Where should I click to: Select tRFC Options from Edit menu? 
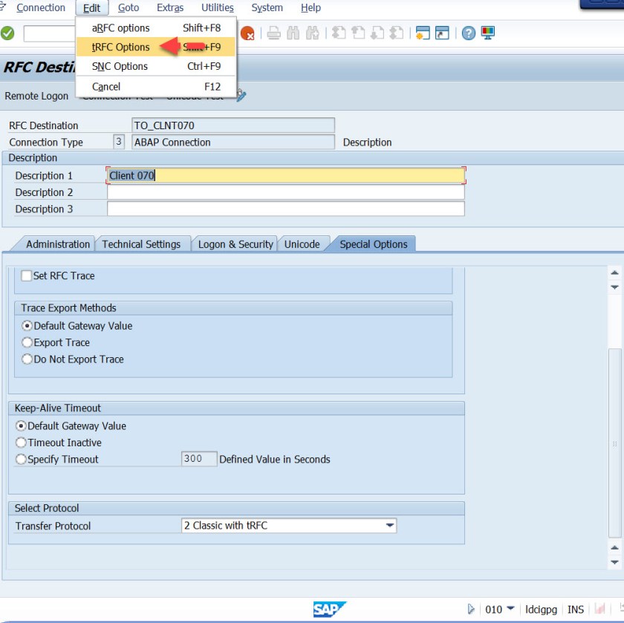click(120, 47)
